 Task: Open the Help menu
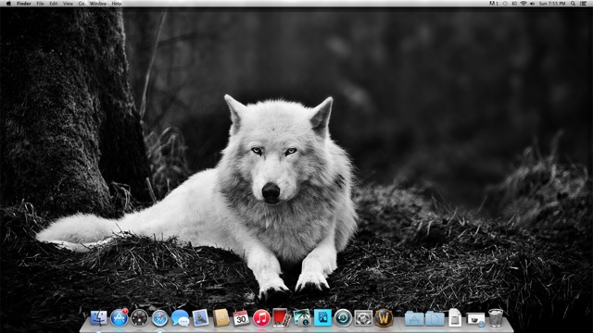[117, 4]
